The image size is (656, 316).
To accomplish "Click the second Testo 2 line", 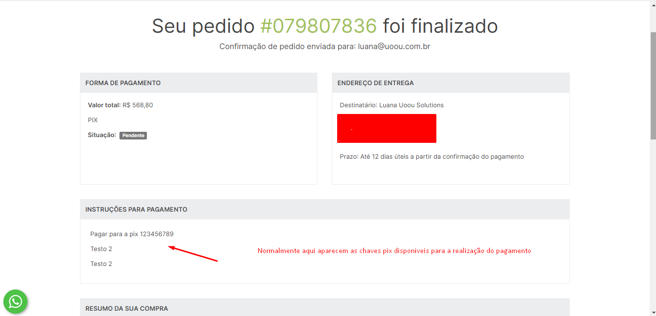I will pyautogui.click(x=101, y=264).
